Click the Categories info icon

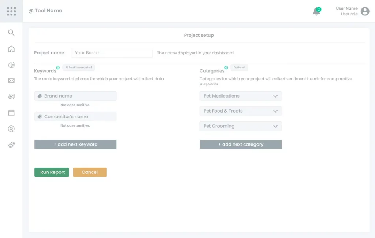click(226, 67)
